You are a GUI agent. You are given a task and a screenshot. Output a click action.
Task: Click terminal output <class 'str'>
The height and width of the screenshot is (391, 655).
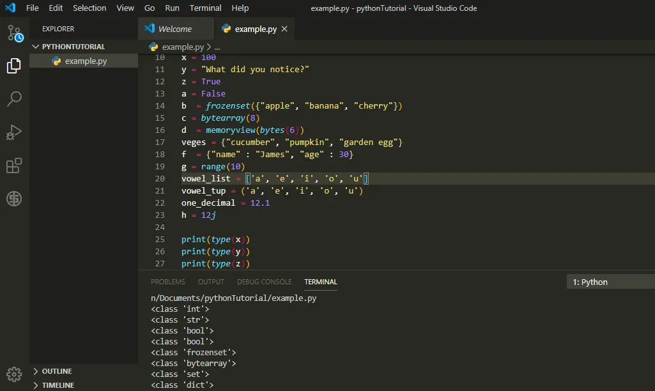tap(180, 319)
